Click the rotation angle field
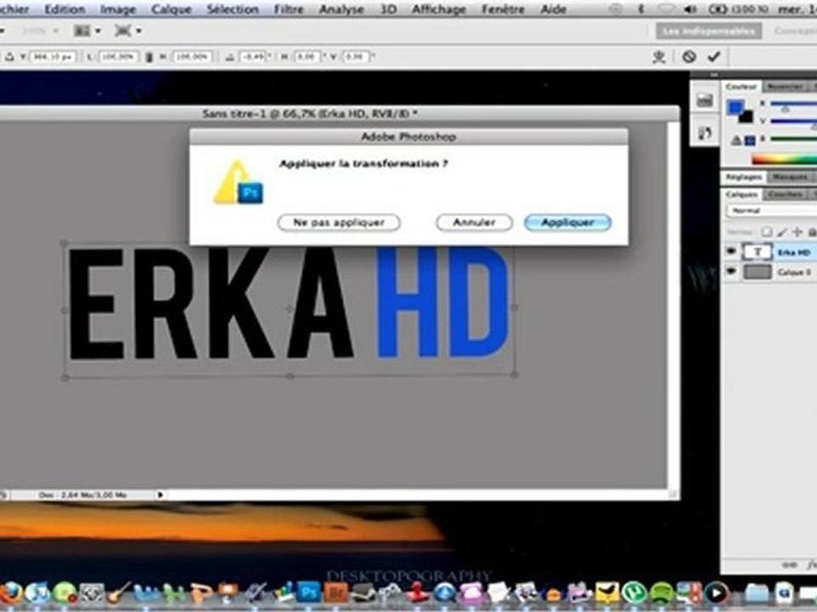The width and height of the screenshot is (817, 612). coord(254,56)
